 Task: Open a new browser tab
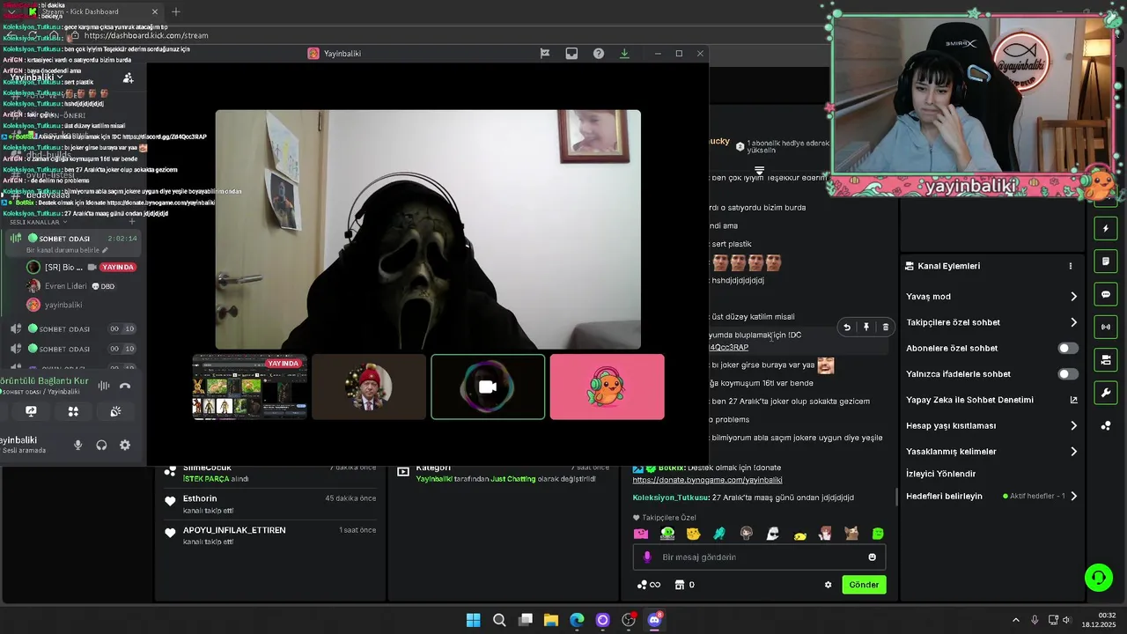point(175,12)
